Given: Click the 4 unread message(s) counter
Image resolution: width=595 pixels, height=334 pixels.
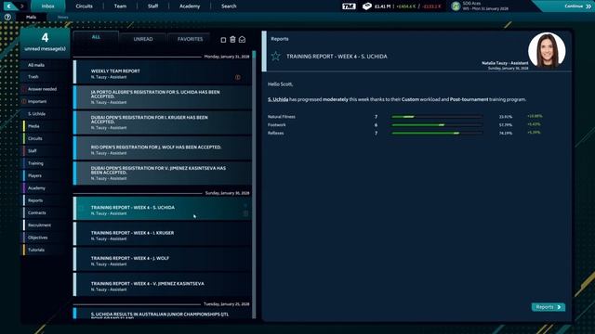Looking at the screenshot, I should point(46,43).
